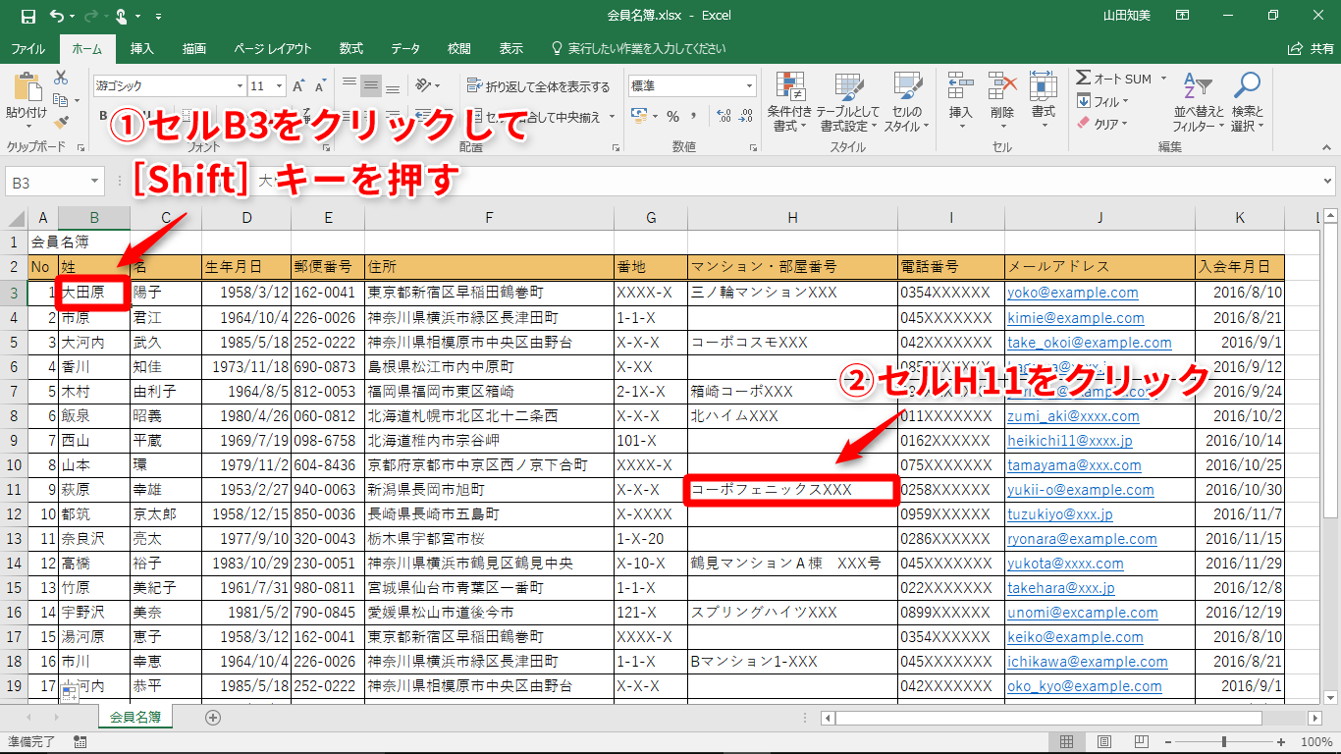
Task: Open Sort & Filter (並べ替えとフィルター)
Action: pyautogui.click(x=1198, y=102)
